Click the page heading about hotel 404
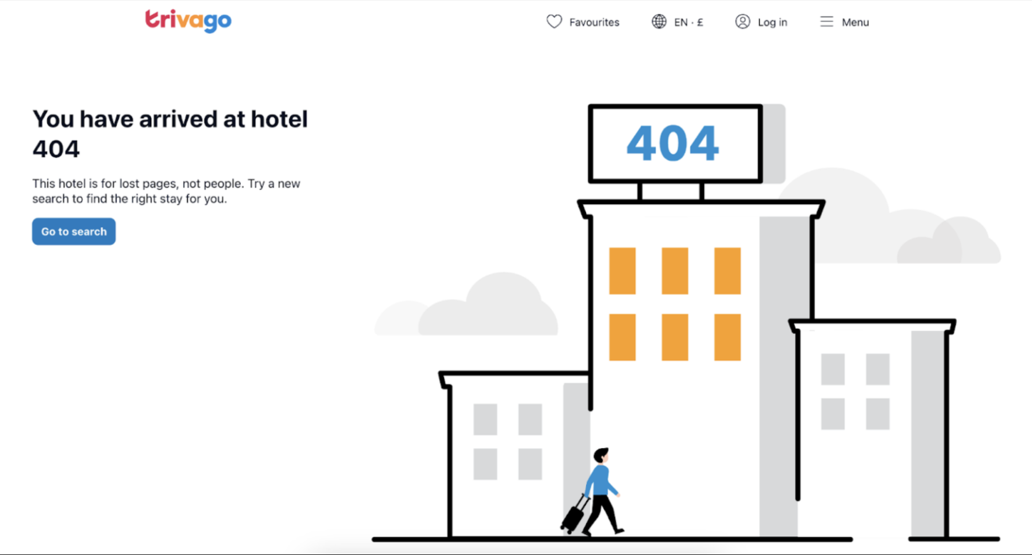Image resolution: width=1032 pixels, height=555 pixels. click(x=170, y=134)
